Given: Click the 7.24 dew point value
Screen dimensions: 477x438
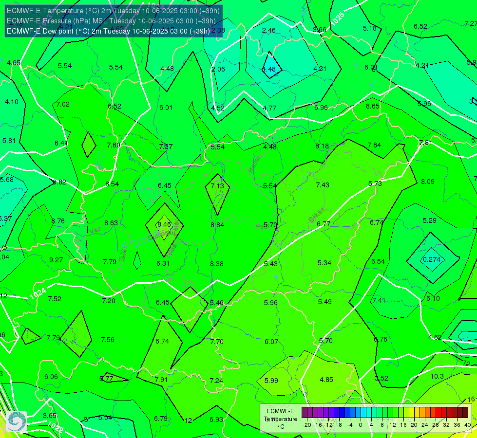Looking at the screenshot, I should [216, 381].
